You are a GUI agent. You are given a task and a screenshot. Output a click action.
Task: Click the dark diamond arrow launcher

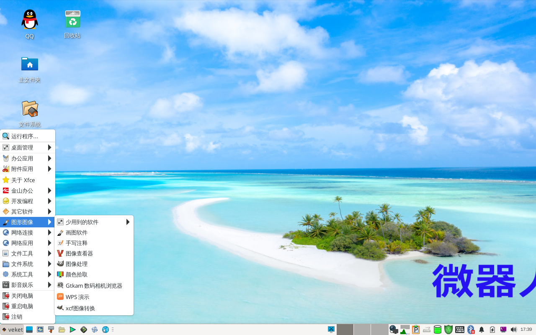point(84,330)
